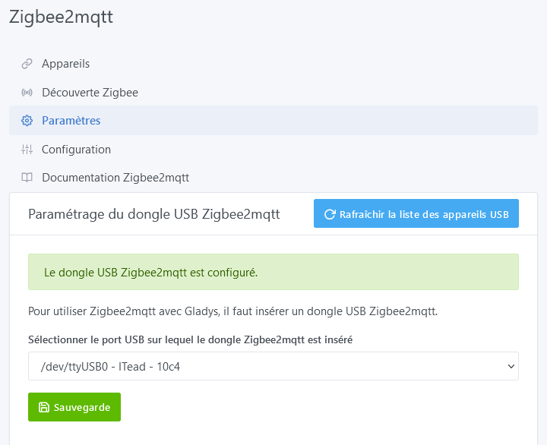The height and width of the screenshot is (445, 547).
Task: Open Documentation Zigbee2mqtt link
Action: click(273, 178)
